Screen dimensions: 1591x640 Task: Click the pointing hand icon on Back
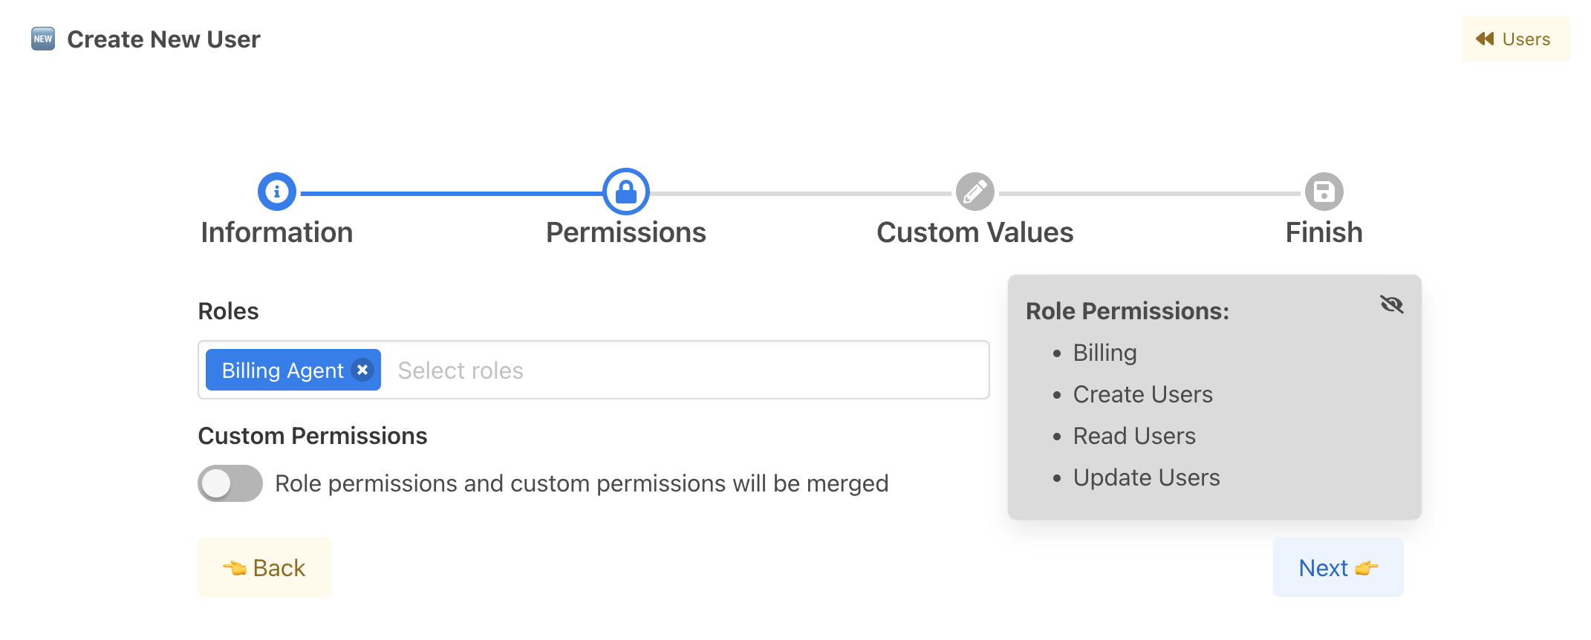235,569
